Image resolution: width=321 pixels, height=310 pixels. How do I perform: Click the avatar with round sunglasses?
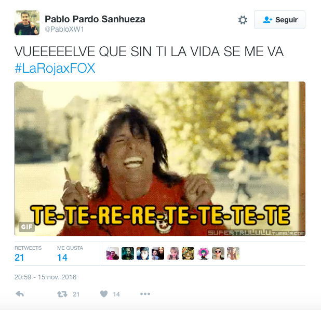(x=218, y=253)
